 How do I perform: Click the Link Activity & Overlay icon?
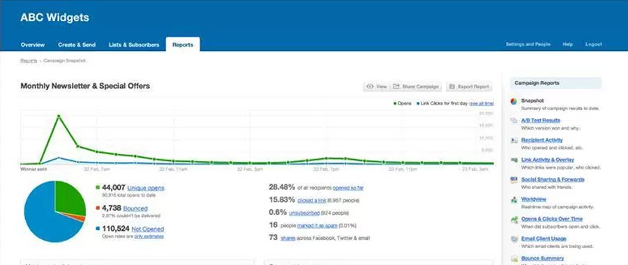(514, 160)
